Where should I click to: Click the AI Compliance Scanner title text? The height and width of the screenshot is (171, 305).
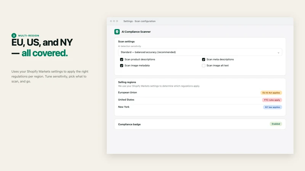[x=136, y=32]
